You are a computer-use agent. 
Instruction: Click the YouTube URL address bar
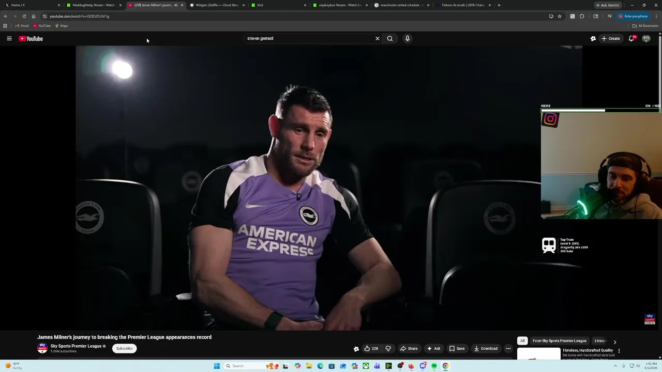[x=290, y=16]
